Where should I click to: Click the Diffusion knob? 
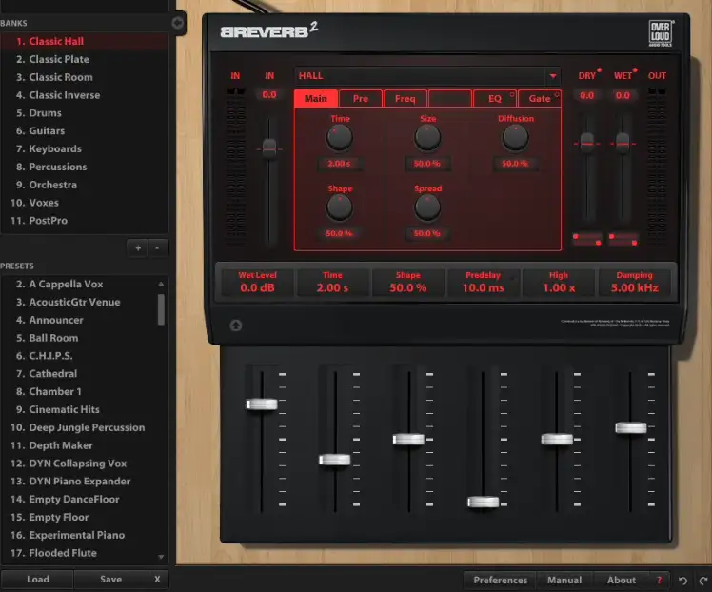pos(515,138)
